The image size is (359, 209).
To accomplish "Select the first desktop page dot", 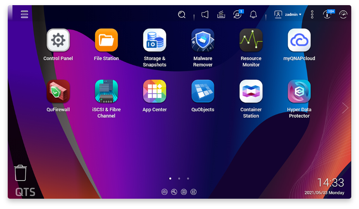I will click(x=170, y=179).
